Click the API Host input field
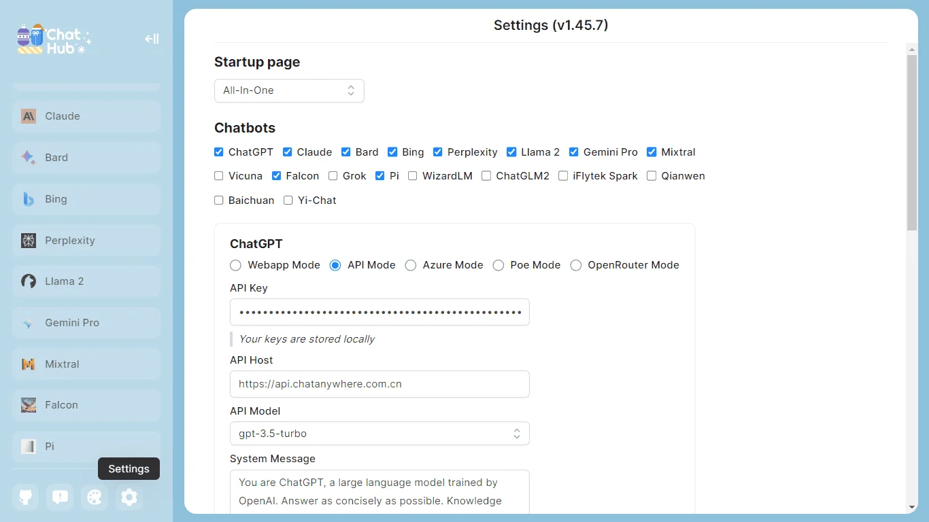 (379, 384)
